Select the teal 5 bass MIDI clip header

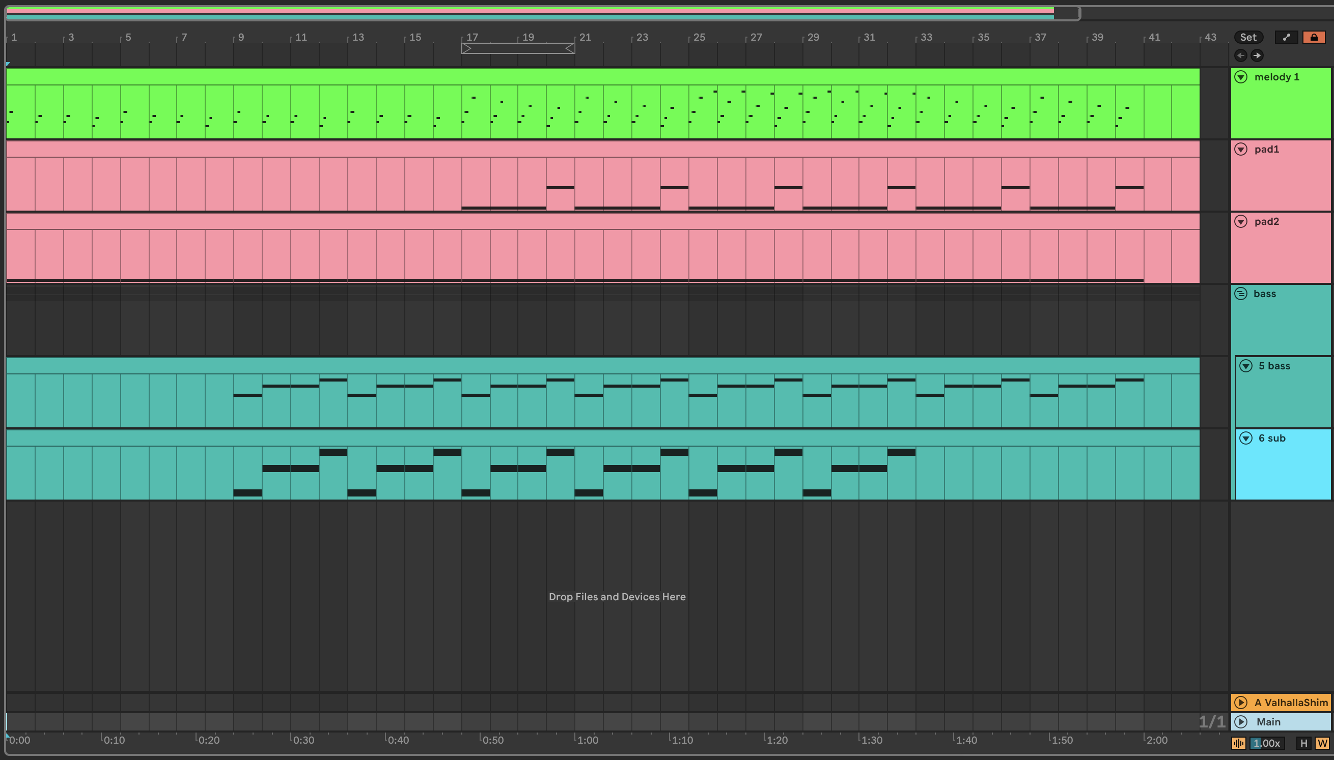coord(603,366)
